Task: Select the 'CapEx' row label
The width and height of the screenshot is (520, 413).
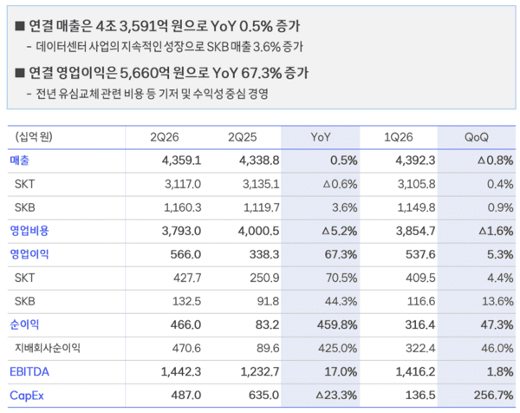Action: (27, 396)
